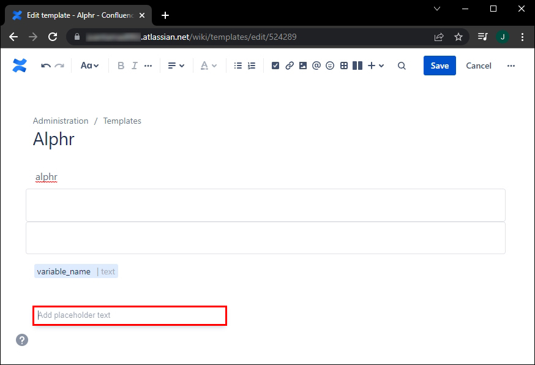The width and height of the screenshot is (535, 365).
Task: Toggle italic formatting
Action: click(x=135, y=66)
